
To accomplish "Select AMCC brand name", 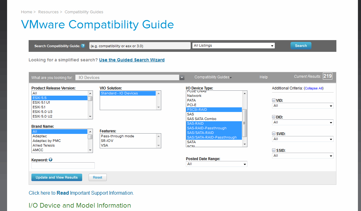I will 59,150.
